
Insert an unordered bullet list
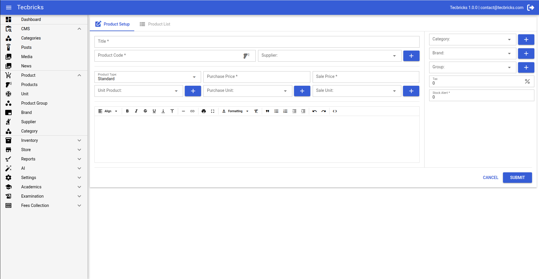[x=276, y=111]
